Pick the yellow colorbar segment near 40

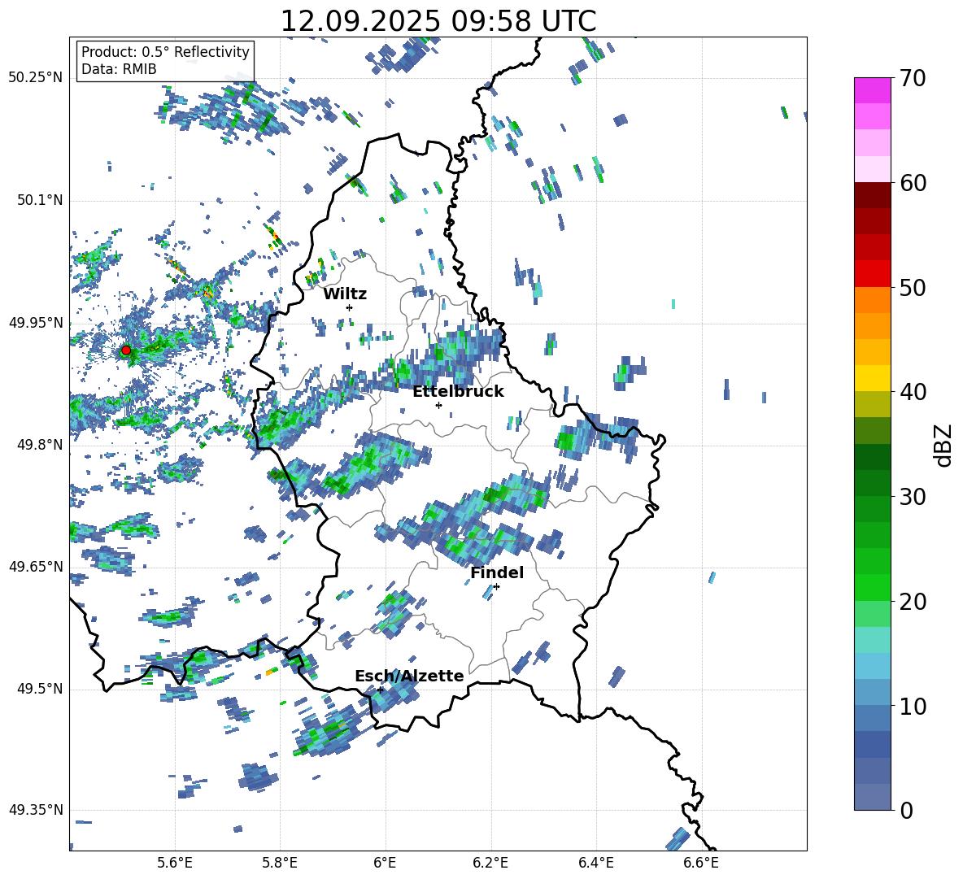[872, 378]
